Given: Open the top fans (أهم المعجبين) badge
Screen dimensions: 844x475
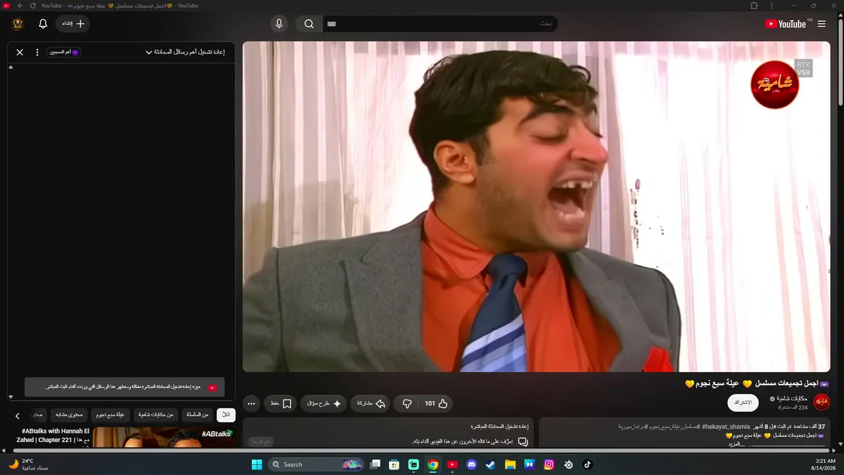Looking at the screenshot, I should pos(64,52).
